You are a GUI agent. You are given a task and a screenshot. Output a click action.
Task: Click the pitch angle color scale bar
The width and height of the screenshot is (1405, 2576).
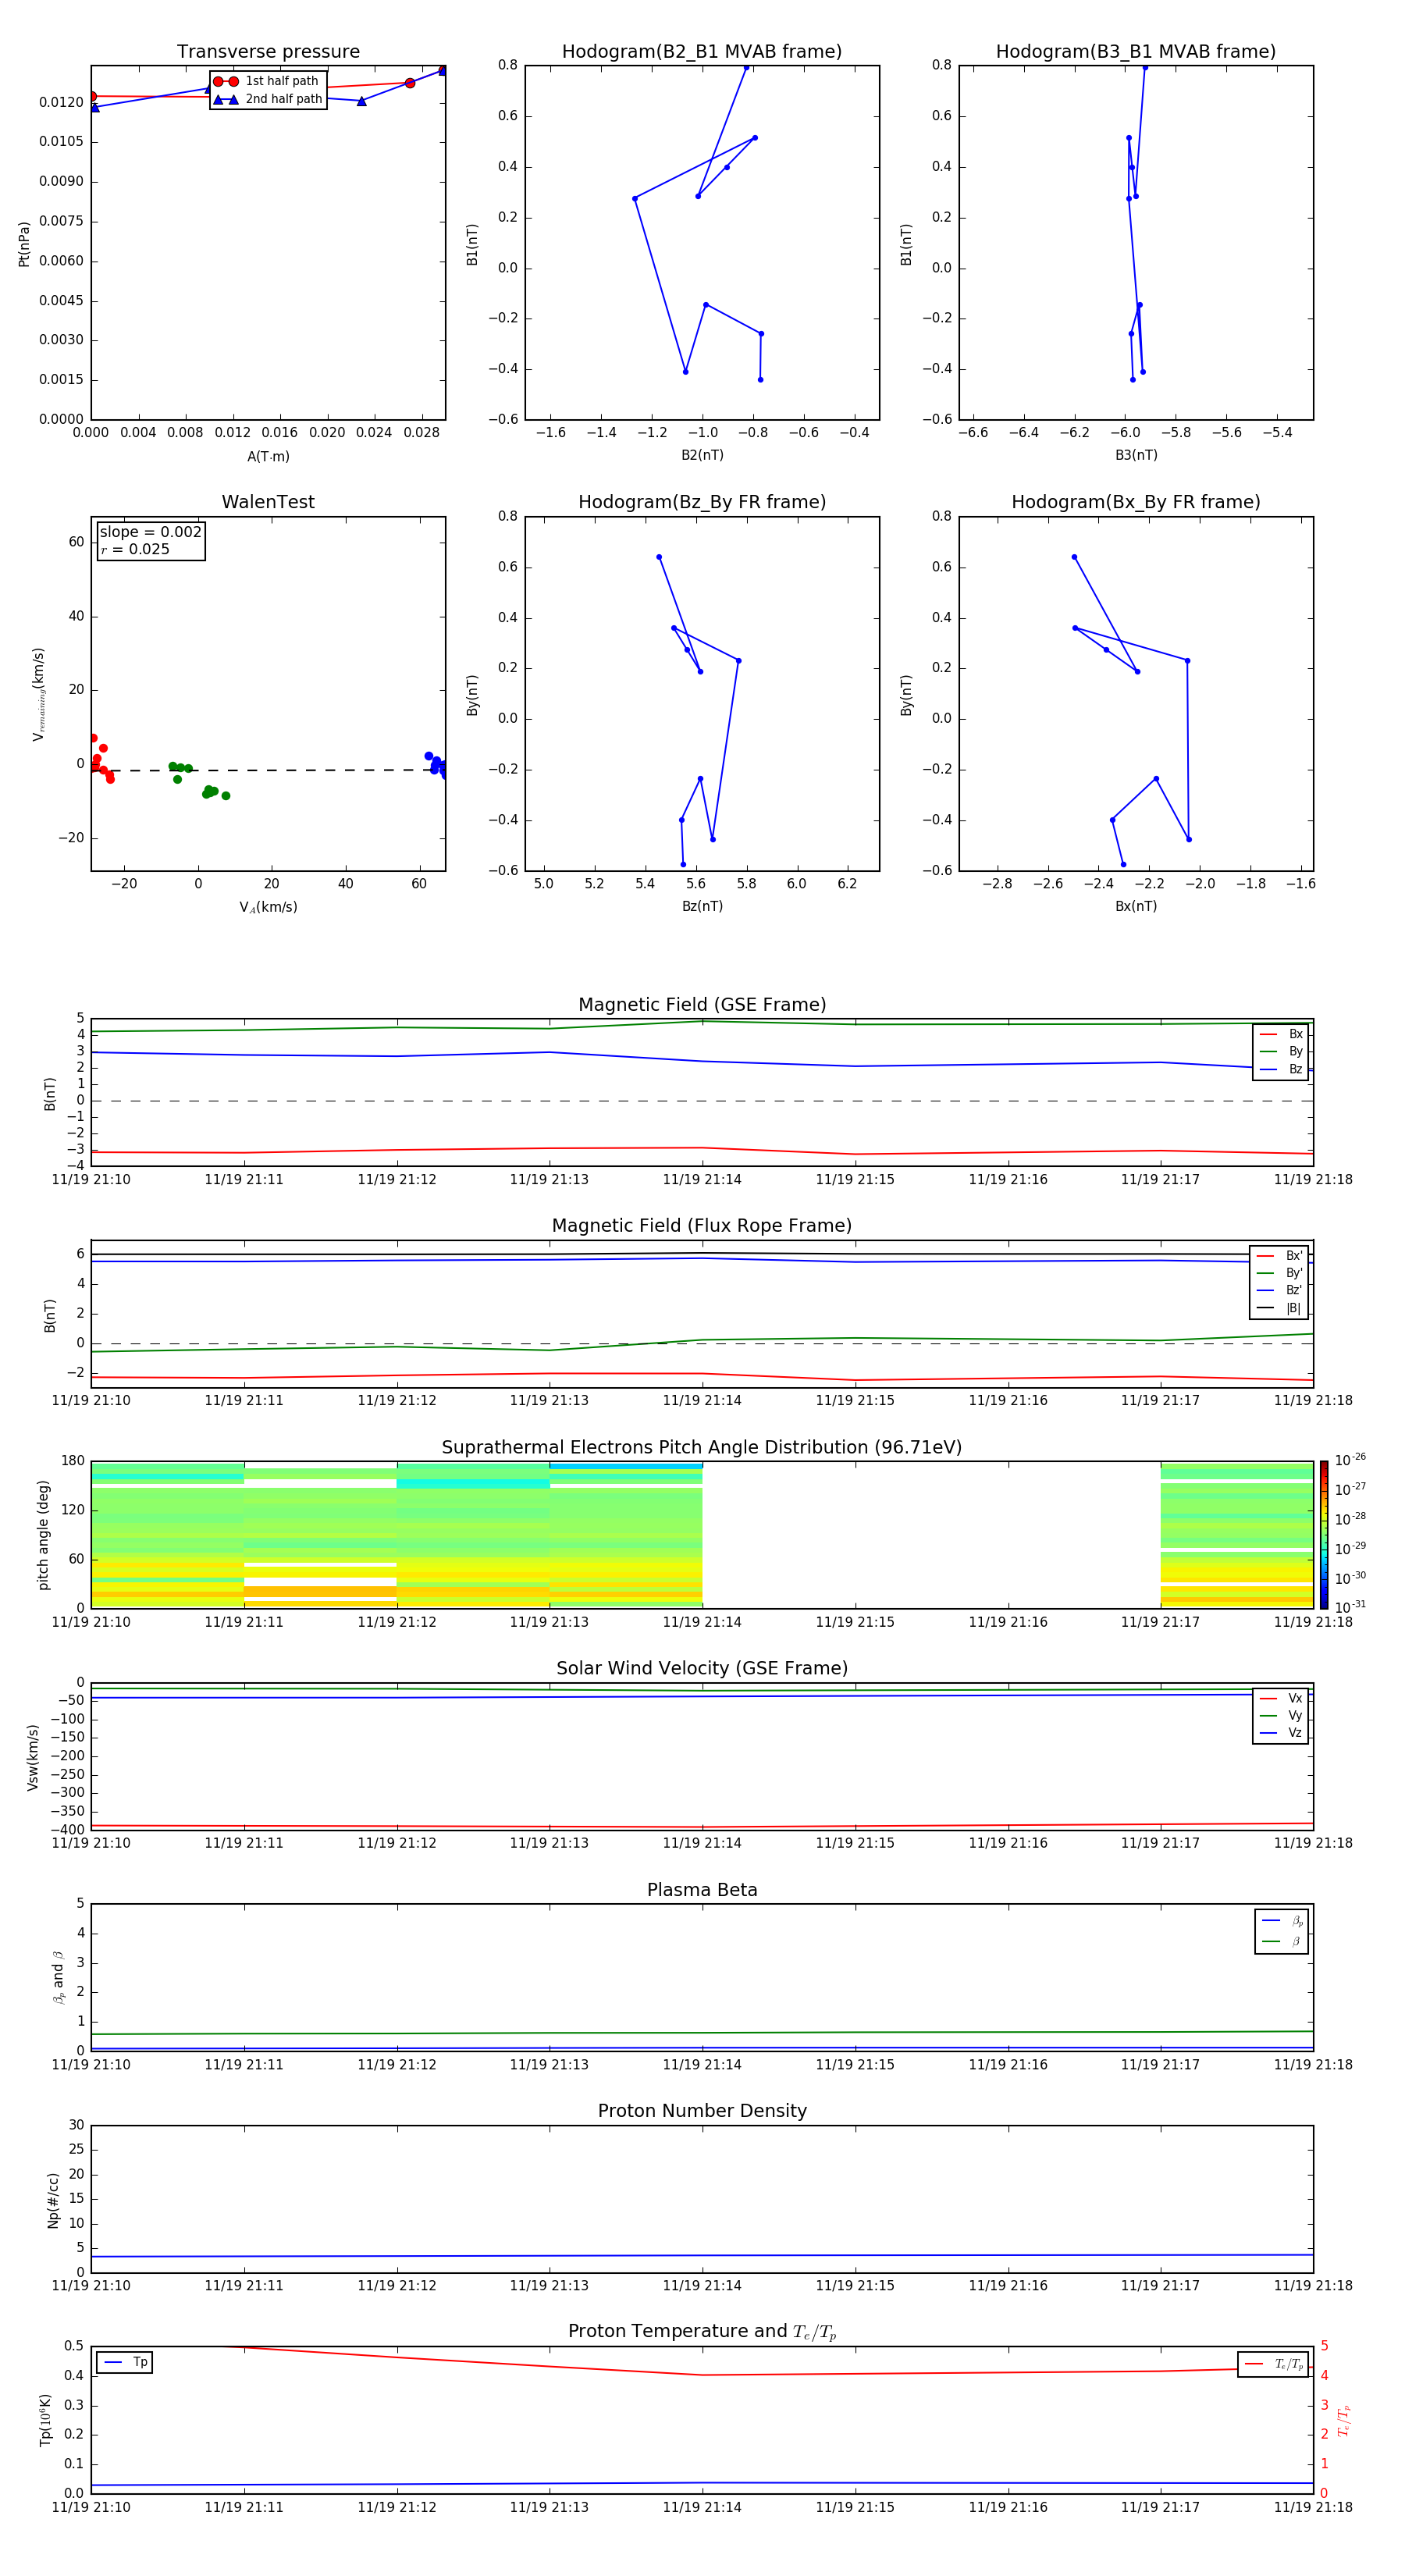(x=1324, y=1535)
